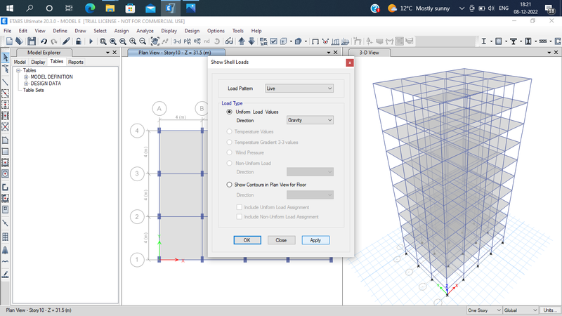Image resolution: width=562 pixels, height=316 pixels.
Task: Click the Set Display Options checkbox icon
Action: coord(273,41)
